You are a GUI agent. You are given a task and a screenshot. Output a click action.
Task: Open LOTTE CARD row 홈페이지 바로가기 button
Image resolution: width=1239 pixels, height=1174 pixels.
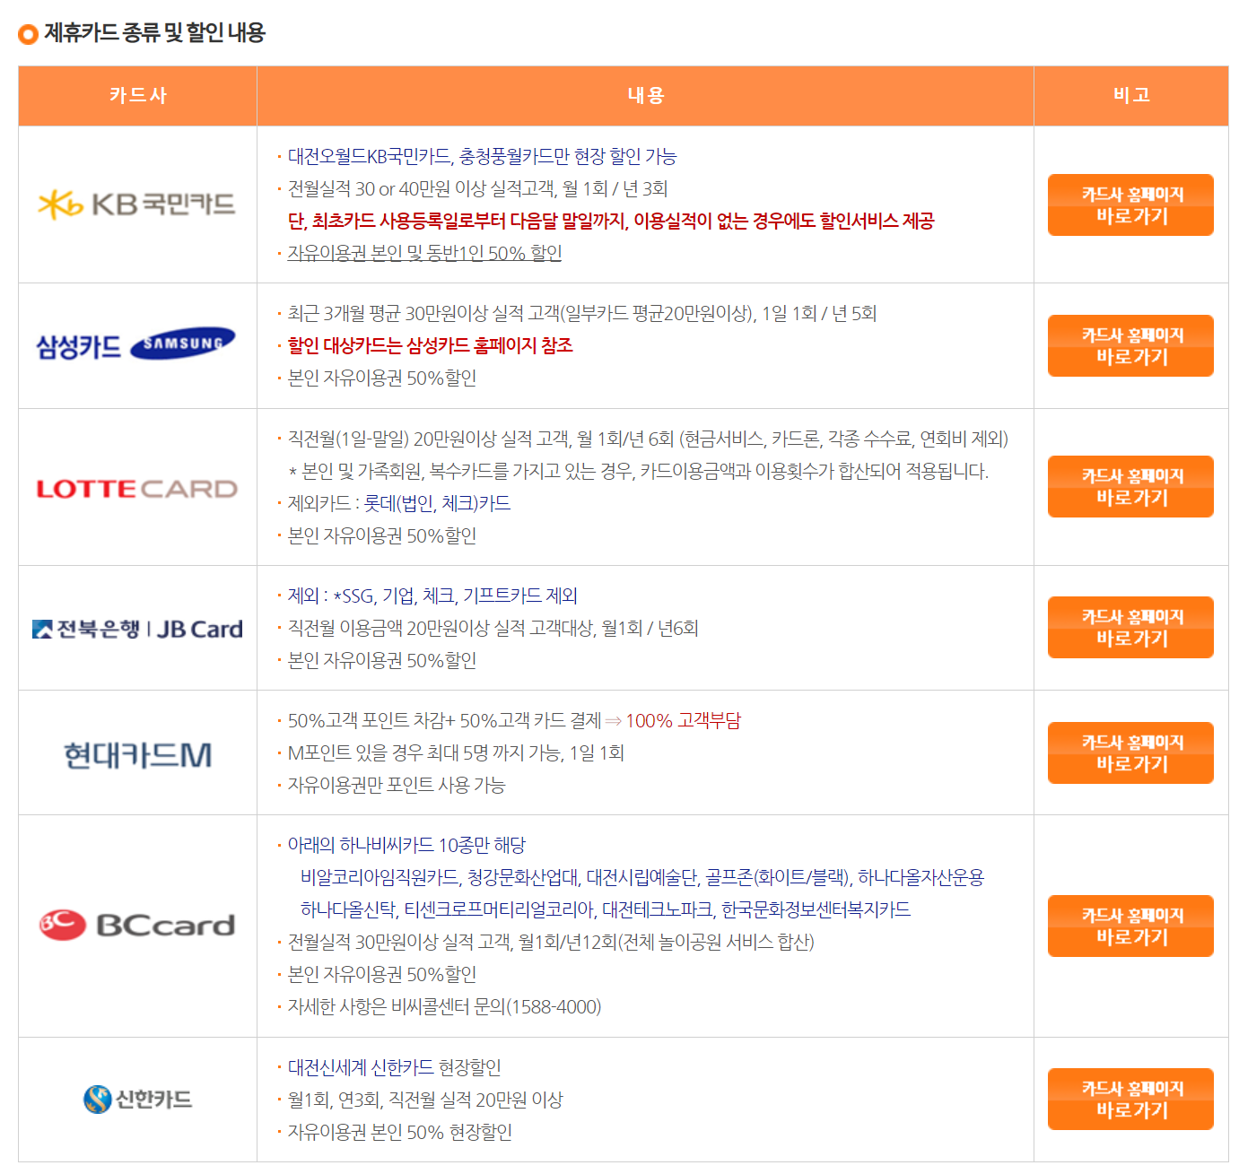click(1130, 486)
